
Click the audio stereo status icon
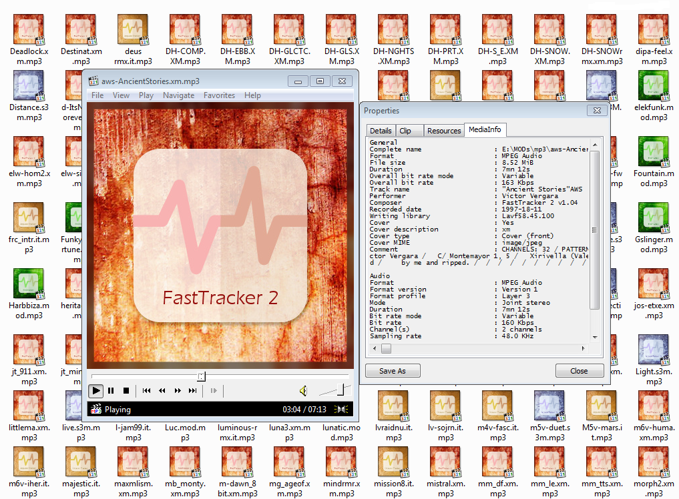[x=341, y=410]
